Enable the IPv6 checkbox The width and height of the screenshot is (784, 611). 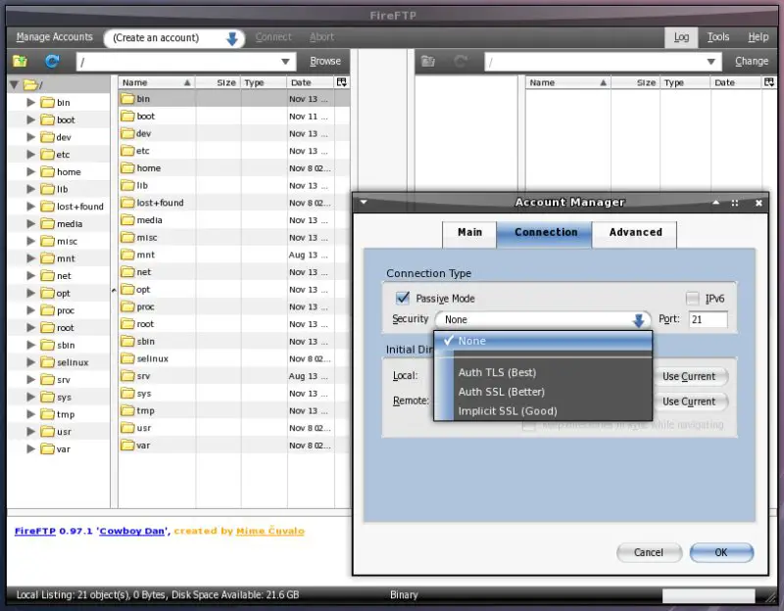693,299
